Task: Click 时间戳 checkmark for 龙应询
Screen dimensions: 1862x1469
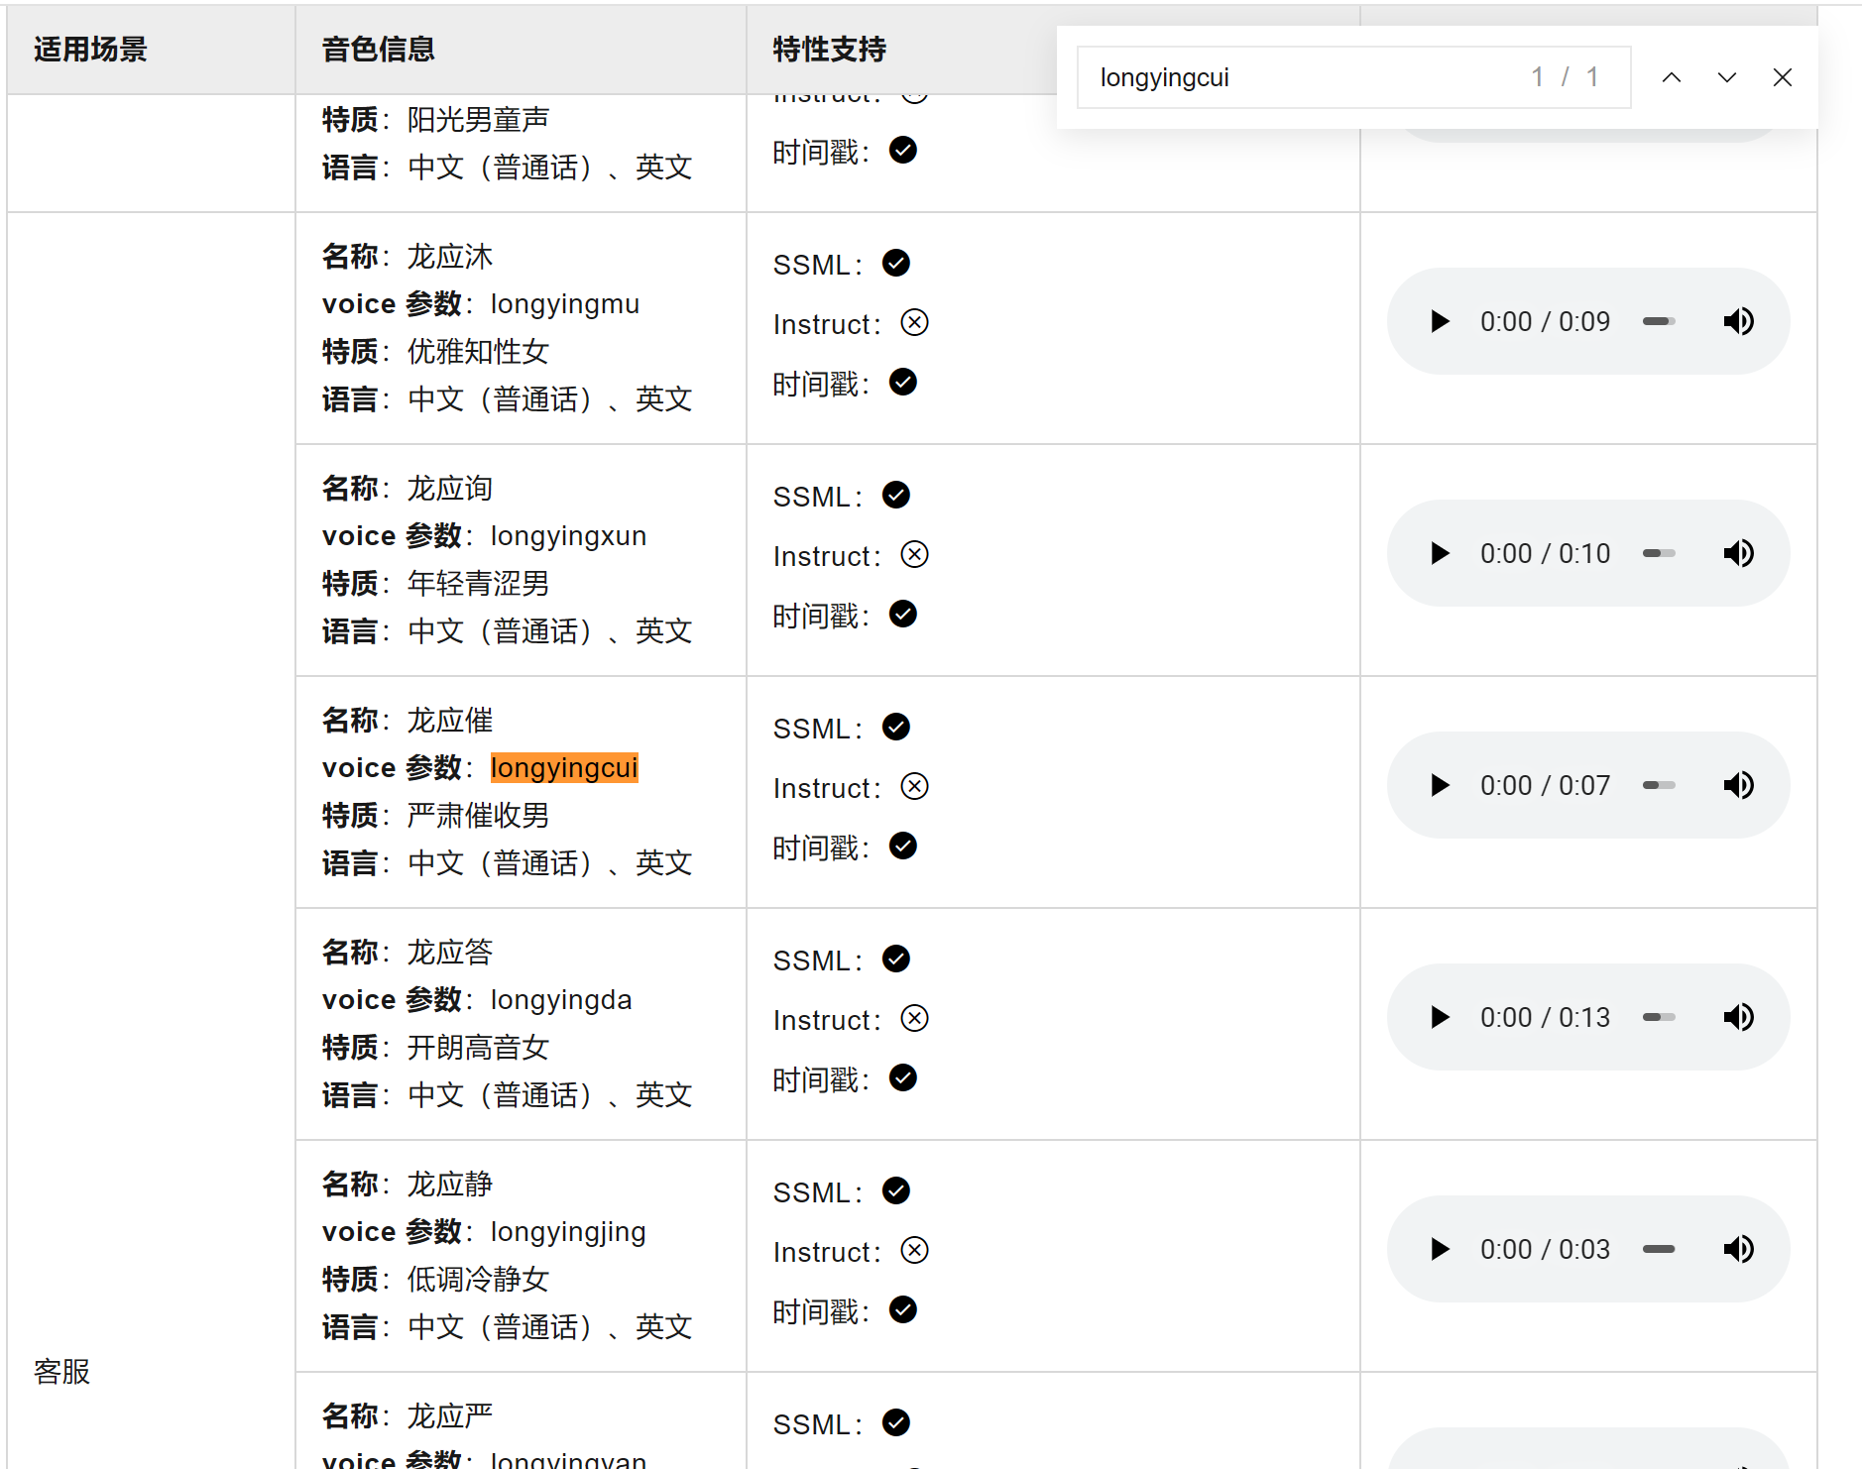Action: pos(903,614)
